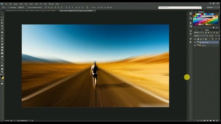
Task: Toggle lock position
Action: point(203,39)
